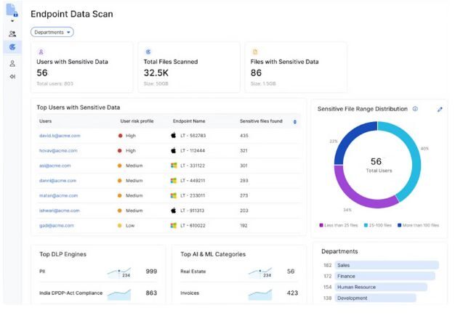Click endpoint name LT - 911313
Image resolution: width=455 pixels, height=326 pixels.
192,211
